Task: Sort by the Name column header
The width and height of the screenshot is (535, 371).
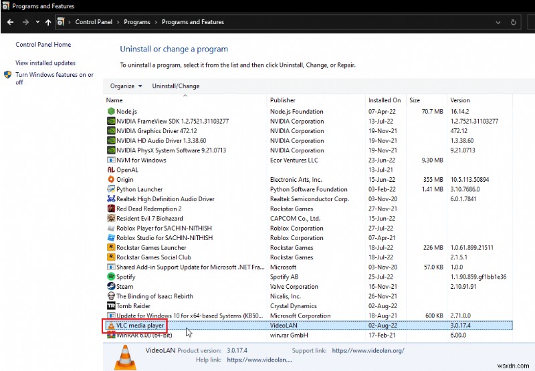Action: pyautogui.click(x=185, y=100)
